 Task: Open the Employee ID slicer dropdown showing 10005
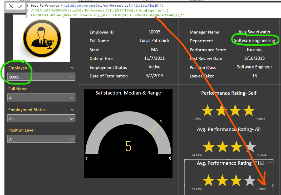pyautogui.click(x=41, y=77)
